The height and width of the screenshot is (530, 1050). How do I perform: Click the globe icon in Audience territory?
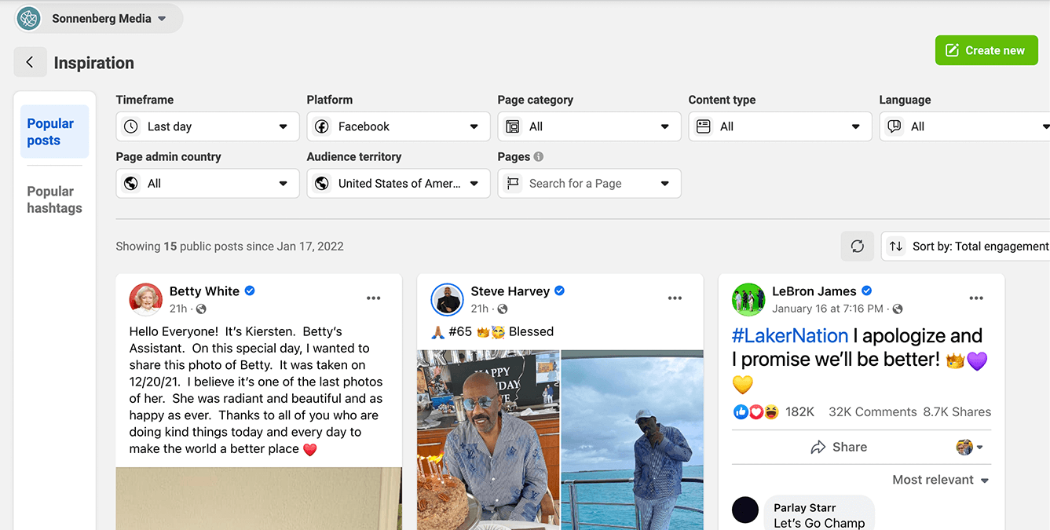pos(322,184)
